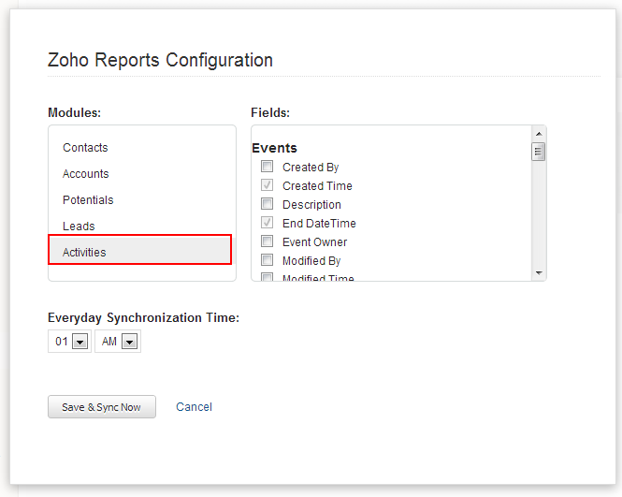Open the synchronization hour dropdown
The height and width of the screenshot is (497, 622).
click(x=69, y=342)
